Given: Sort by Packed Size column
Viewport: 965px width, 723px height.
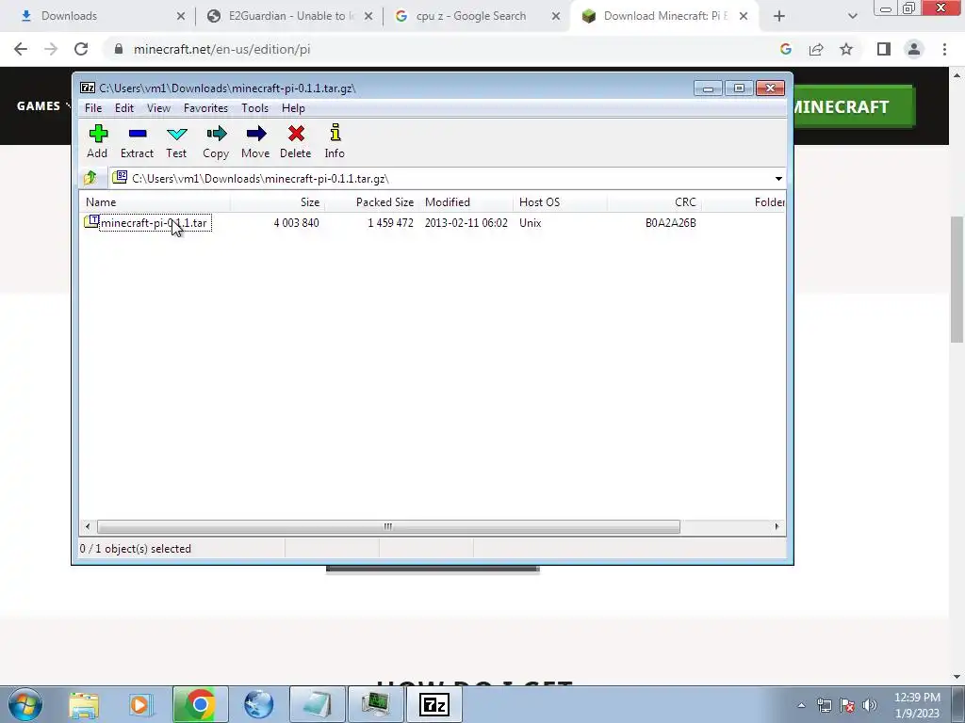Looking at the screenshot, I should 371,202.
